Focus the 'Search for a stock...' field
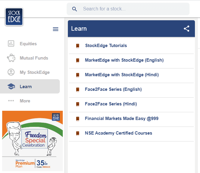This screenshot has width=200, height=173. tap(128, 9)
